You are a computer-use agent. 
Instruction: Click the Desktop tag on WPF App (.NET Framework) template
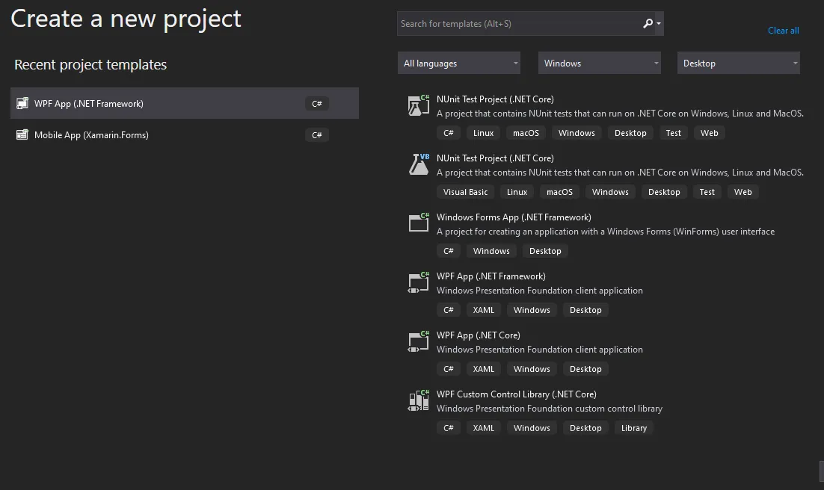[585, 310]
